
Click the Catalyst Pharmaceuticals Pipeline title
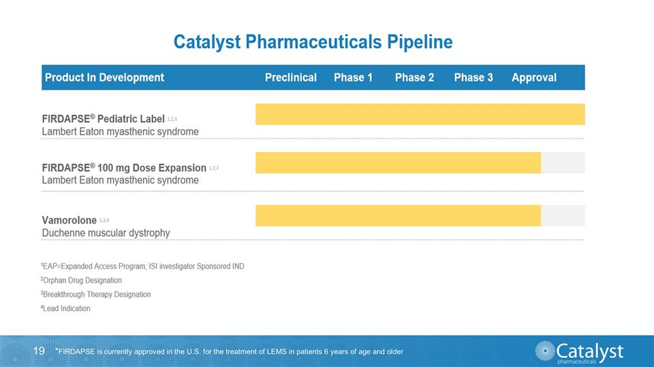pyautogui.click(x=313, y=42)
